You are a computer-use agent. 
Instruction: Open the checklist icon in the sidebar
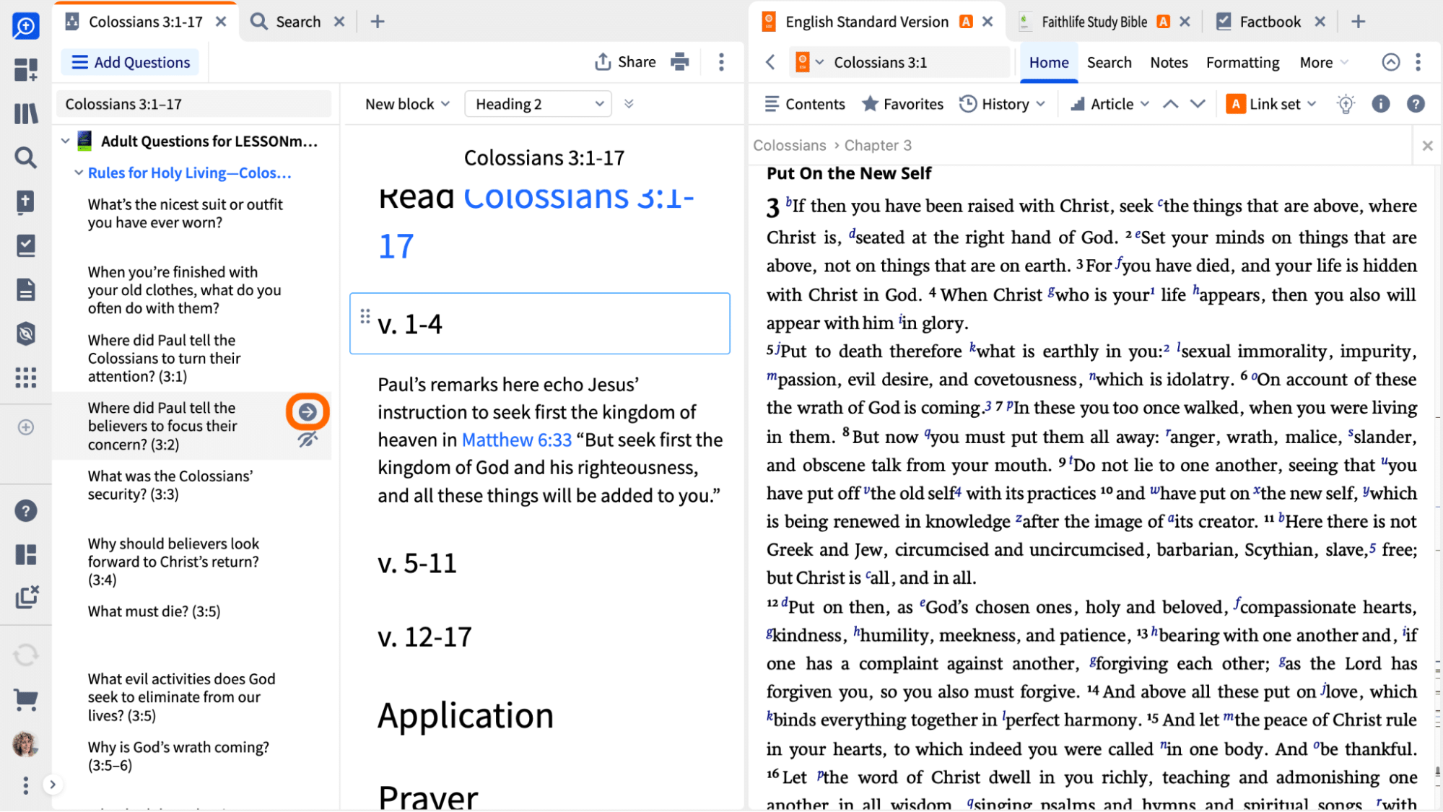(x=25, y=245)
